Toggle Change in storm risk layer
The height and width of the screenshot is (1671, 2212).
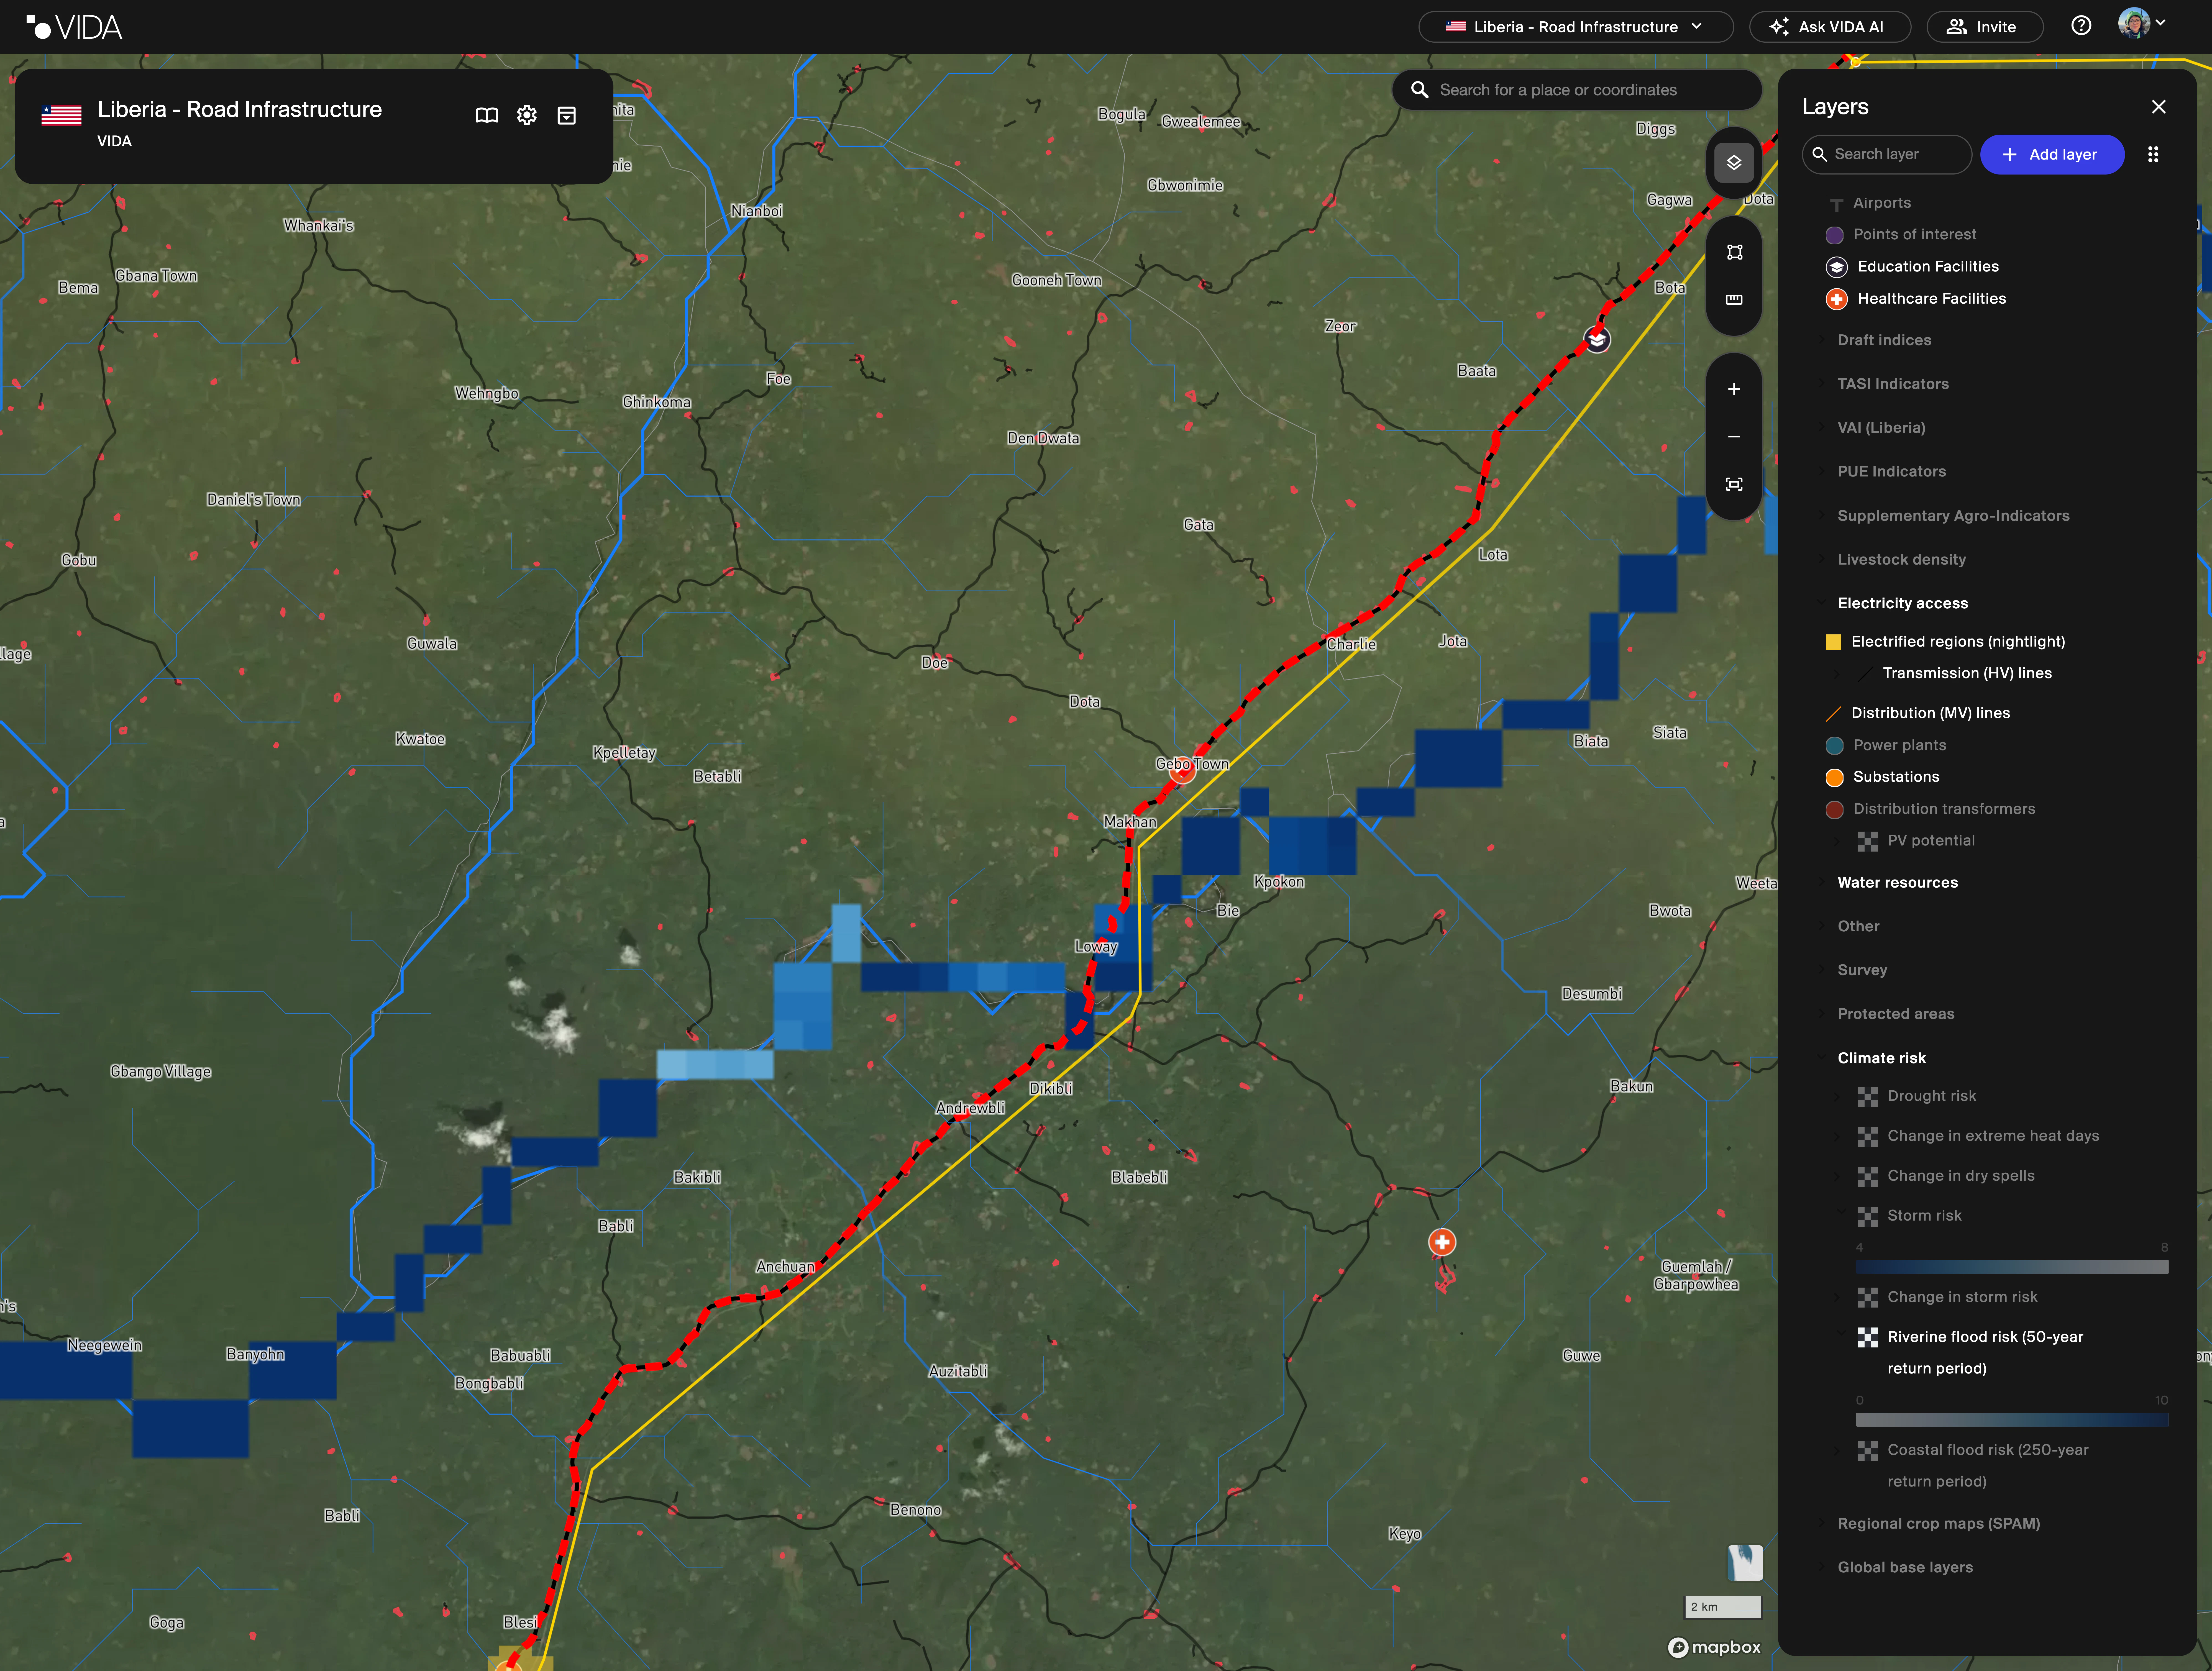pyautogui.click(x=1962, y=1297)
